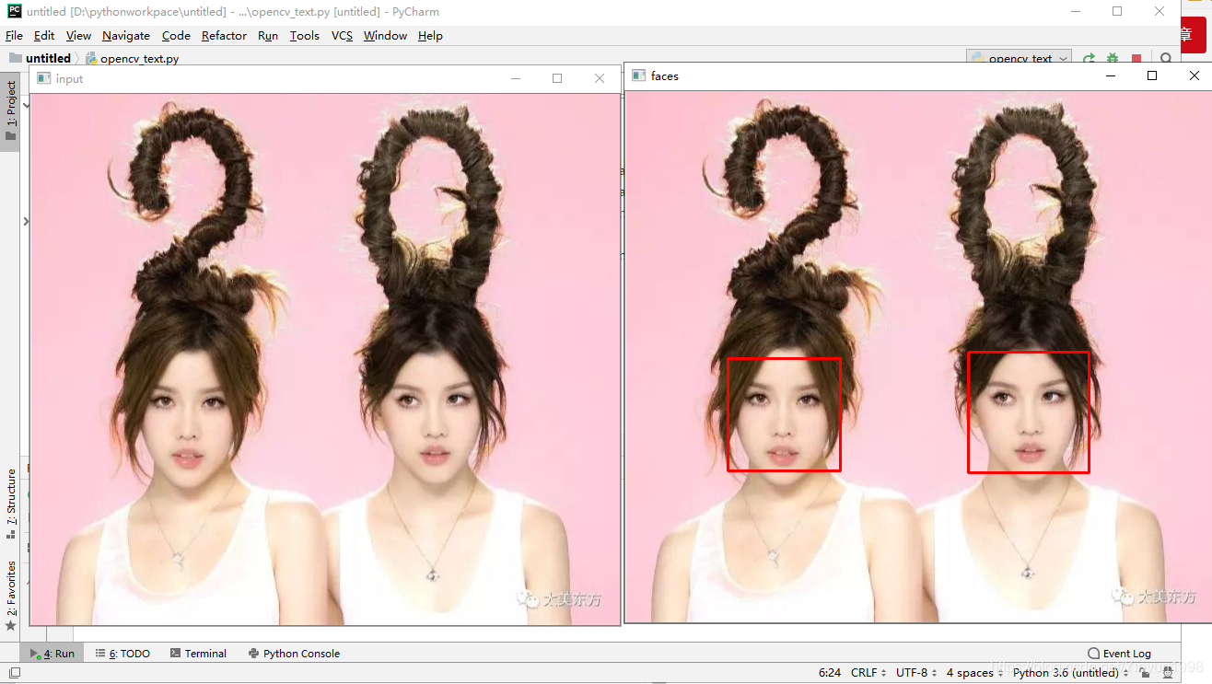Toggle the 1: Project tool window tab

click(x=10, y=111)
